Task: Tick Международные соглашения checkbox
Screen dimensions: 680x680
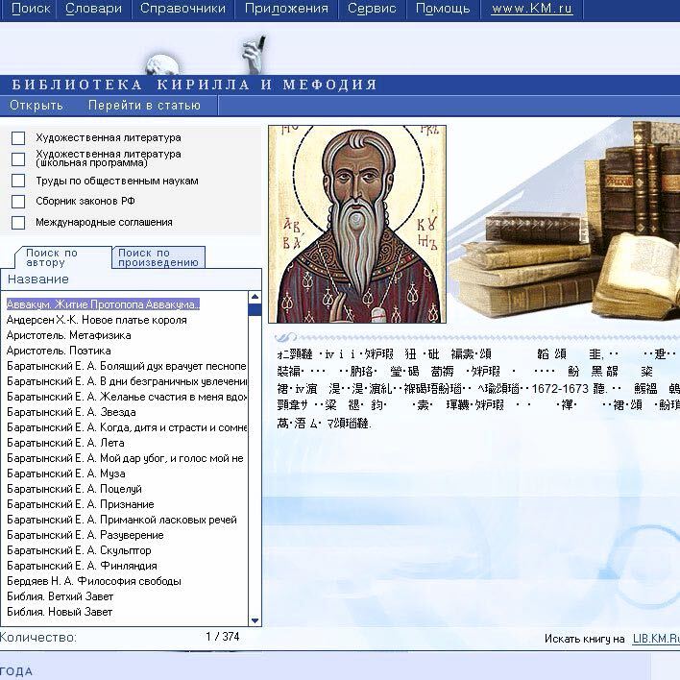Action: 18,223
